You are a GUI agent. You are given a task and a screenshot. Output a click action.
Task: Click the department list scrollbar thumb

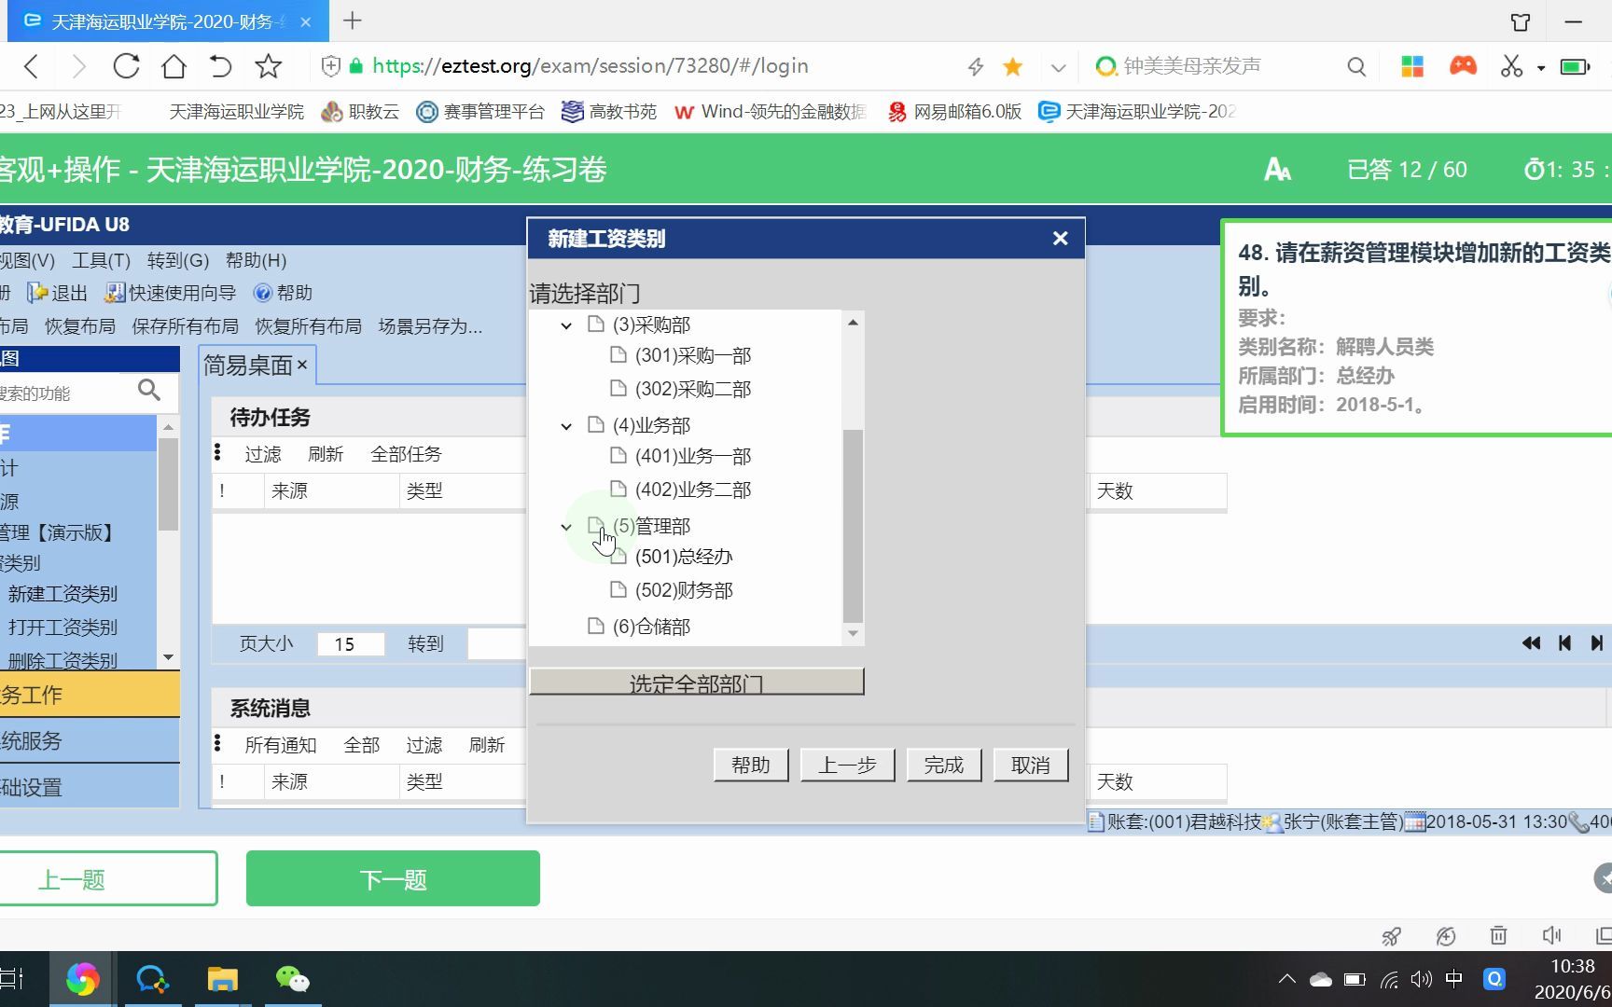(x=853, y=526)
